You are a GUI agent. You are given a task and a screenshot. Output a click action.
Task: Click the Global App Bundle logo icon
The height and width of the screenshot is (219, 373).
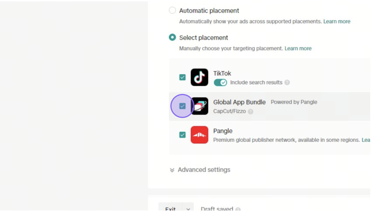click(x=199, y=106)
